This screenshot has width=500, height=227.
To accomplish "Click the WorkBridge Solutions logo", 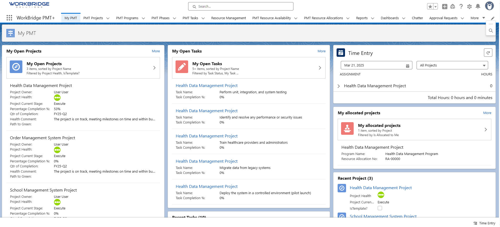I will [29, 5].
